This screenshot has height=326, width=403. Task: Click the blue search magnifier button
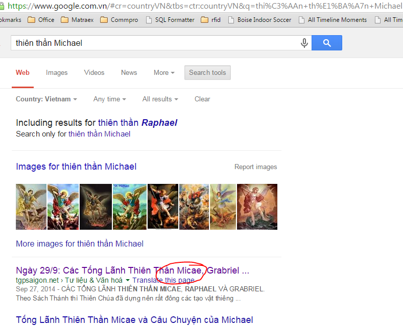pos(327,43)
